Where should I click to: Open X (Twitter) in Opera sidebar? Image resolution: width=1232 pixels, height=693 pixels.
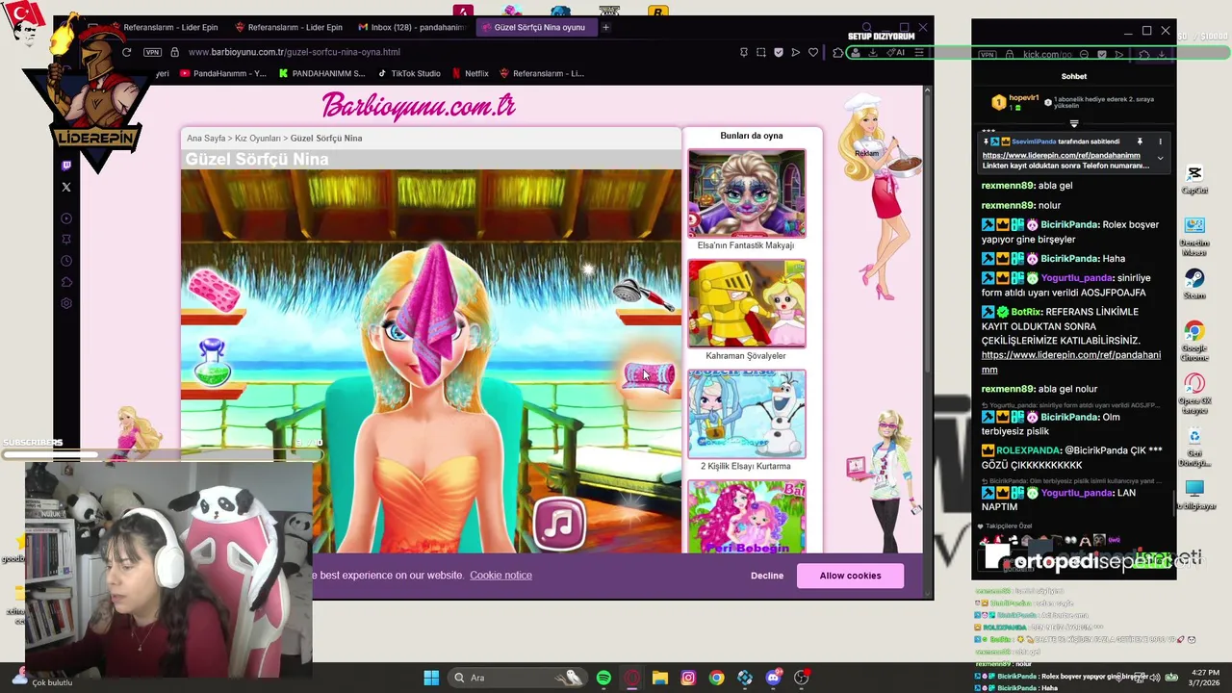click(x=66, y=187)
